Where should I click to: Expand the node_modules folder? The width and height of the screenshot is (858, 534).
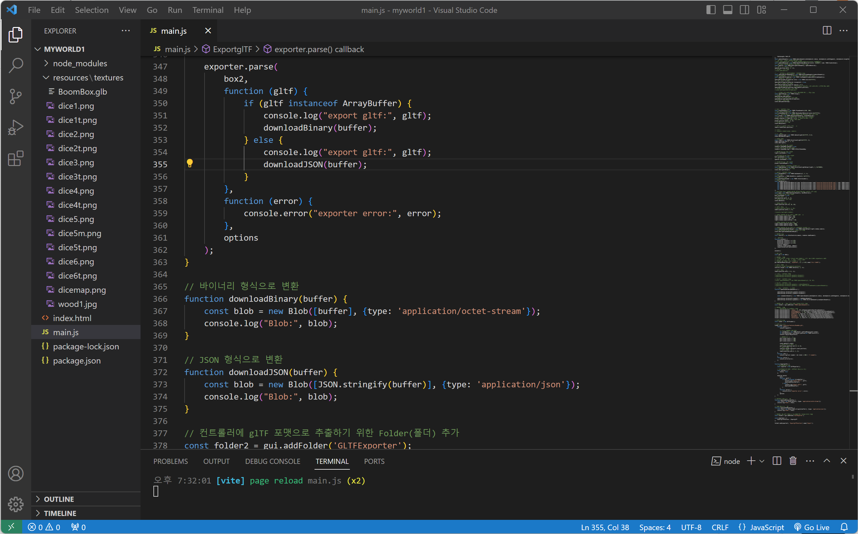pos(80,63)
